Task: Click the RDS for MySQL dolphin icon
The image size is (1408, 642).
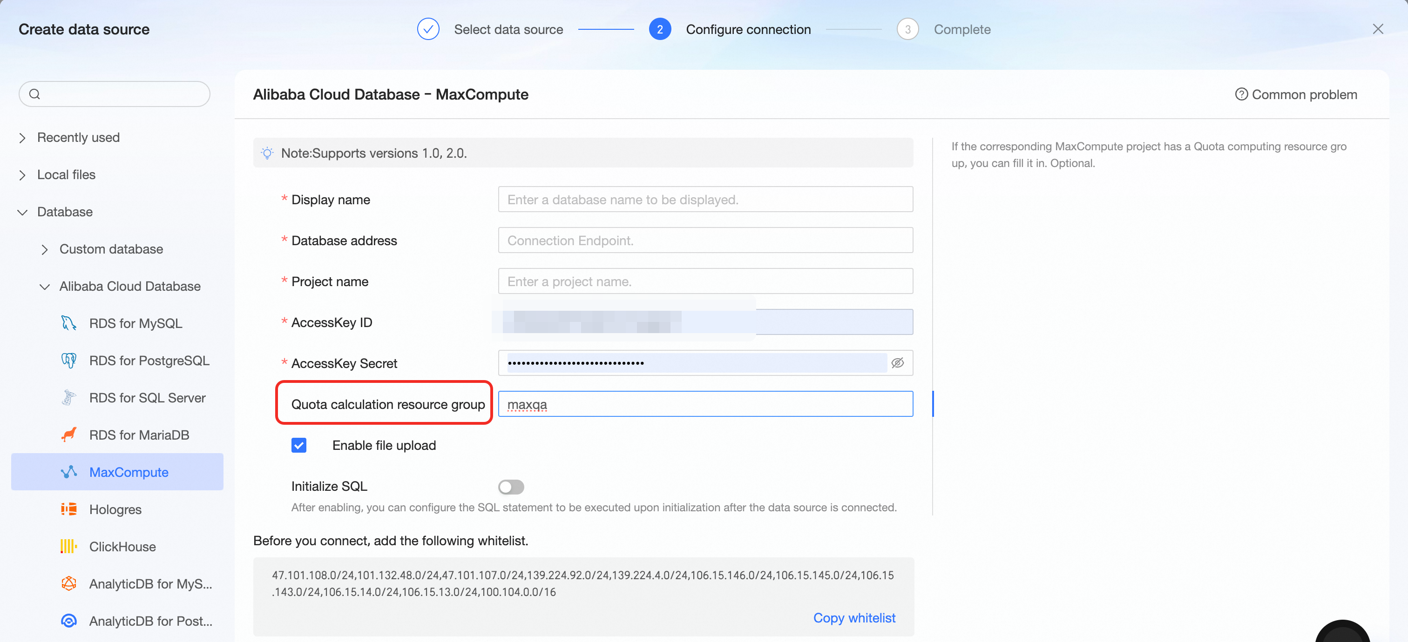Action: point(68,323)
